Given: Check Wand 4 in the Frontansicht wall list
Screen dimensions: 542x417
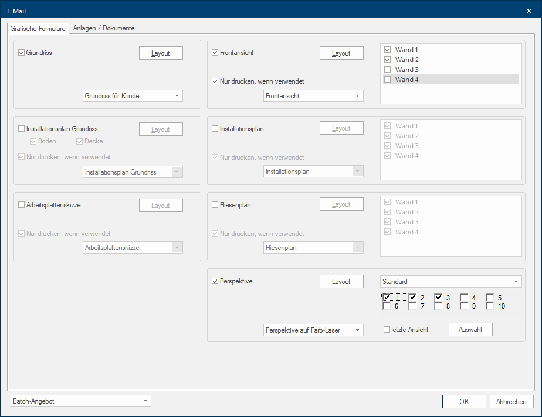Looking at the screenshot, I should pos(388,80).
